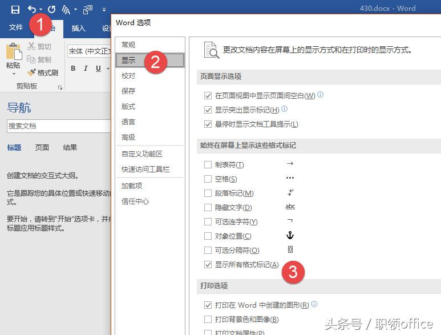Save the document via quick access icon
Viewport: 441px width, 335px height.
[15, 10]
